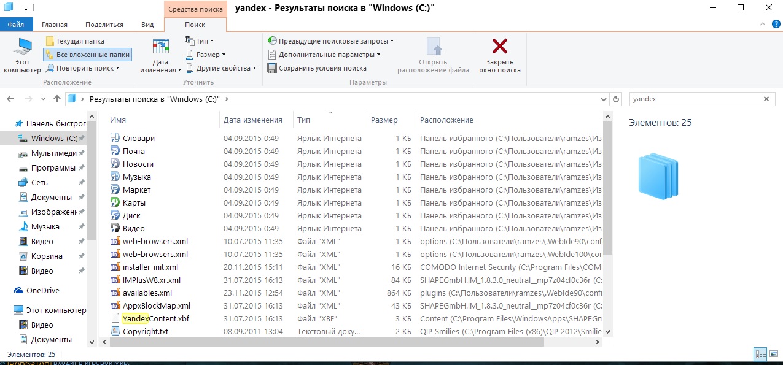Screen dimensions: 783x365
Task: Select the 'Словари' shortcut icon
Action: (x=115, y=138)
